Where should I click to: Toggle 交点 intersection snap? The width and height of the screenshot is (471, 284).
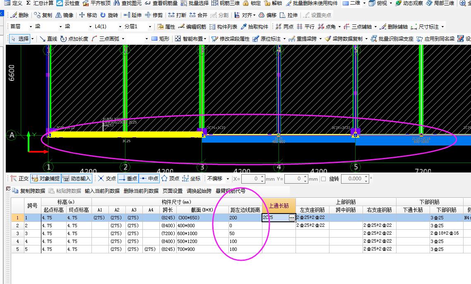107,179
